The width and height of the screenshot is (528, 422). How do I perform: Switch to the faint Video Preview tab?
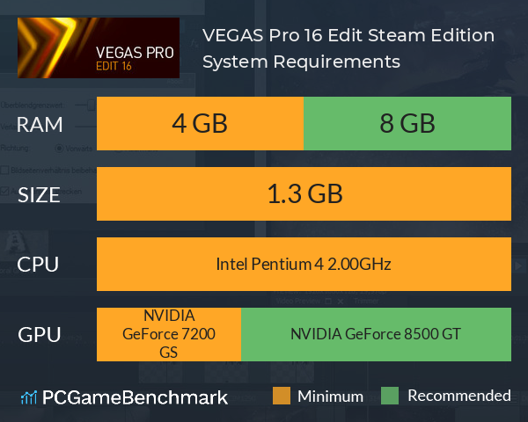coord(297,302)
